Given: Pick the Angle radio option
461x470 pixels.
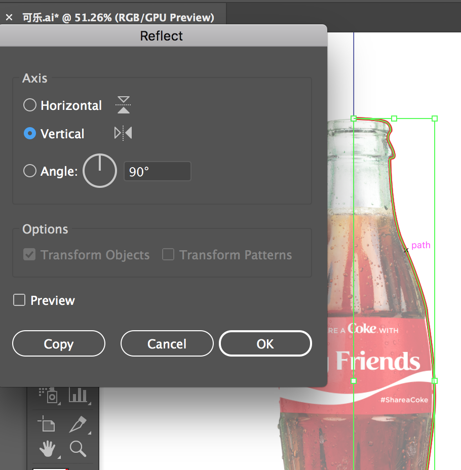Looking at the screenshot, I should click(30, 171).
